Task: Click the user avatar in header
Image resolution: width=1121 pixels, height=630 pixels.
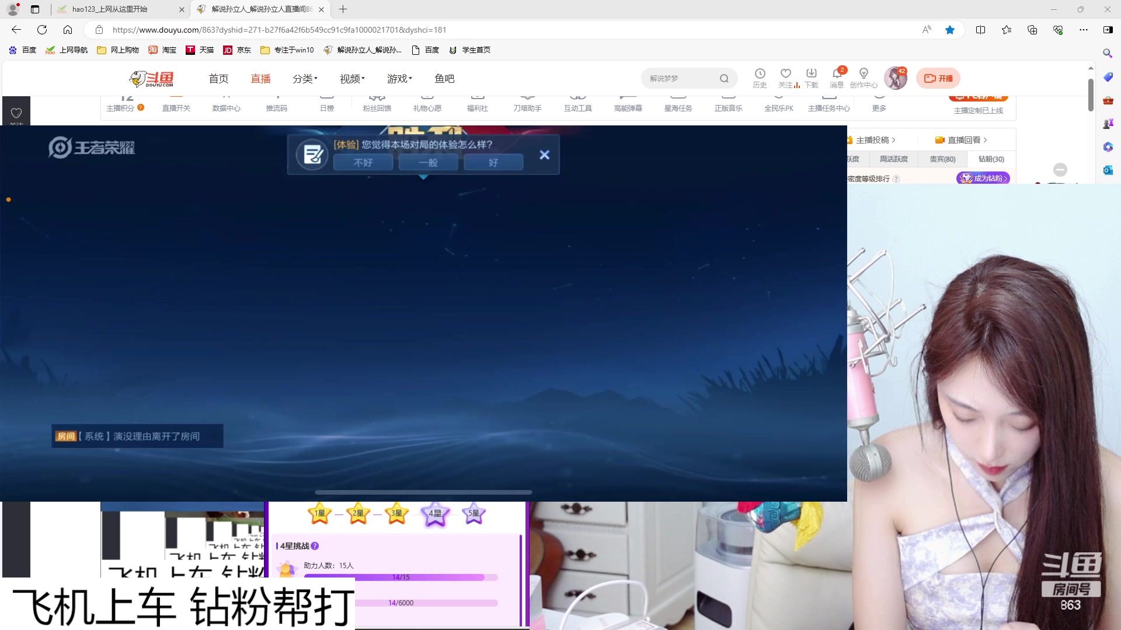Action: coord(895,78)
